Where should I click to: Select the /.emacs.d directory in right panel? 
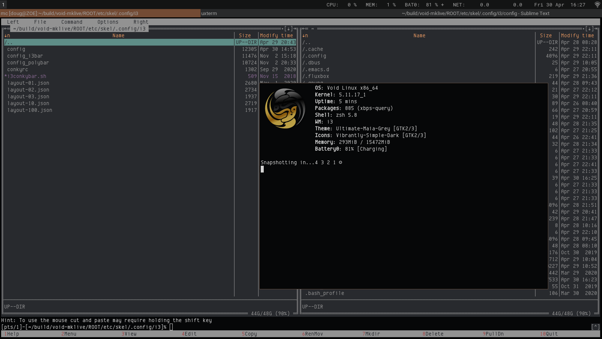click(x=315, y=69)
